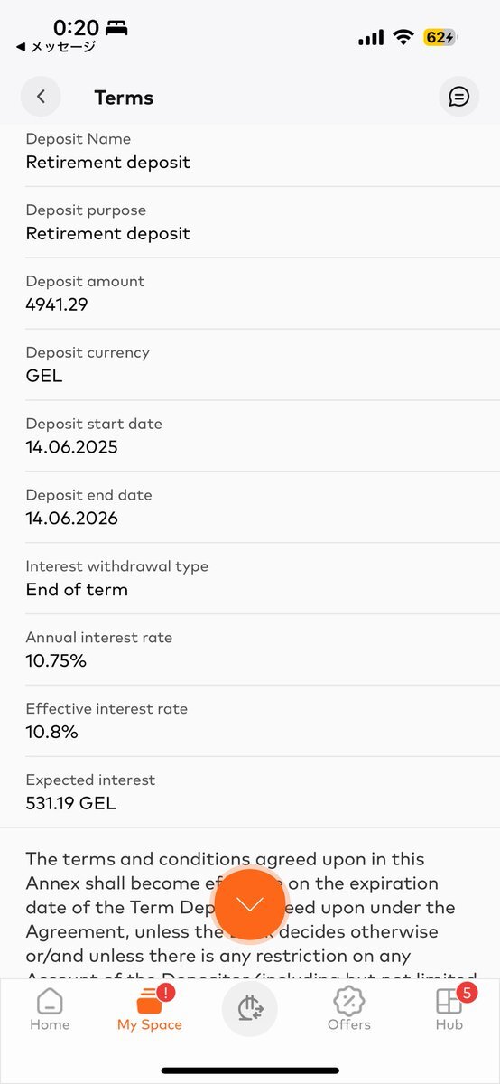Image resolution: width=500 pixels, height=1084 pixels.
Task: Tap the My Space alert badge
Action: (166, 994)
